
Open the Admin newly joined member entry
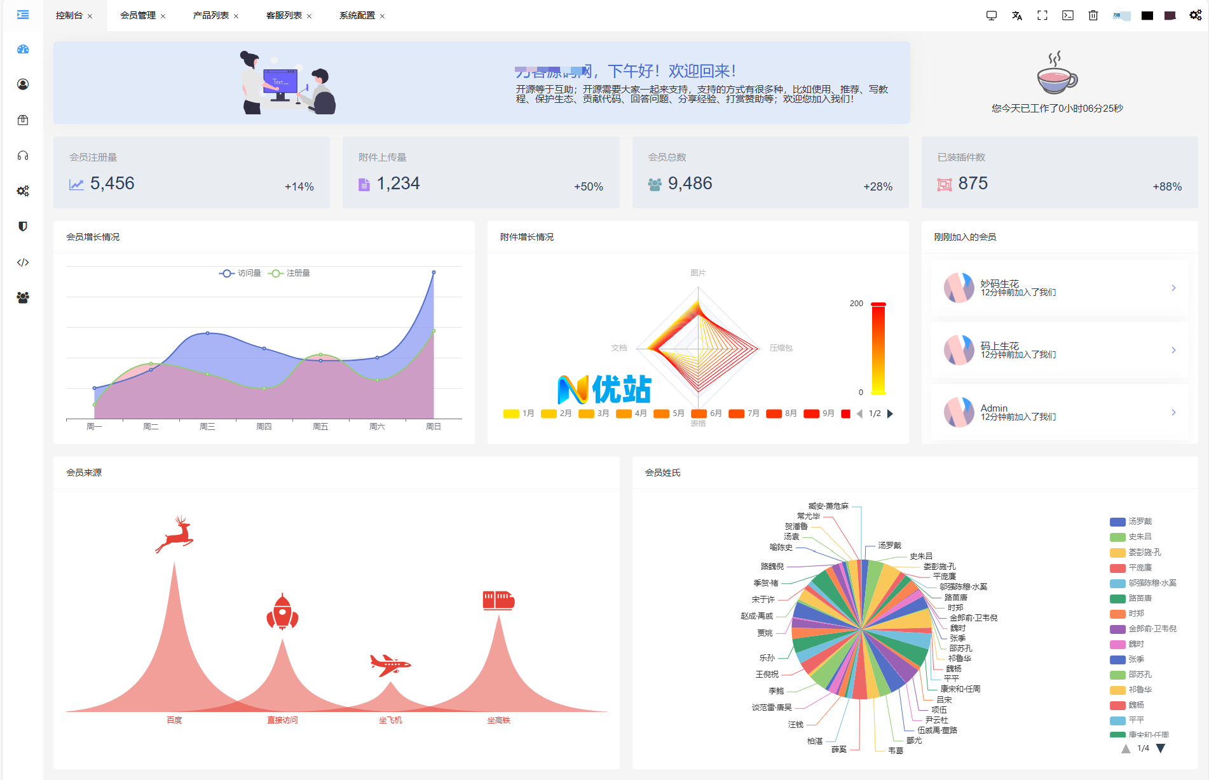point(1060,412)
